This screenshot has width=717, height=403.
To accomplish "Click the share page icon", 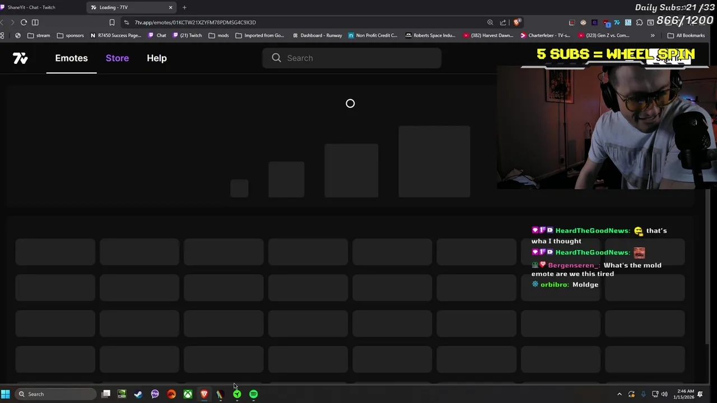I will pyautogui.click(x=502, y=22).
